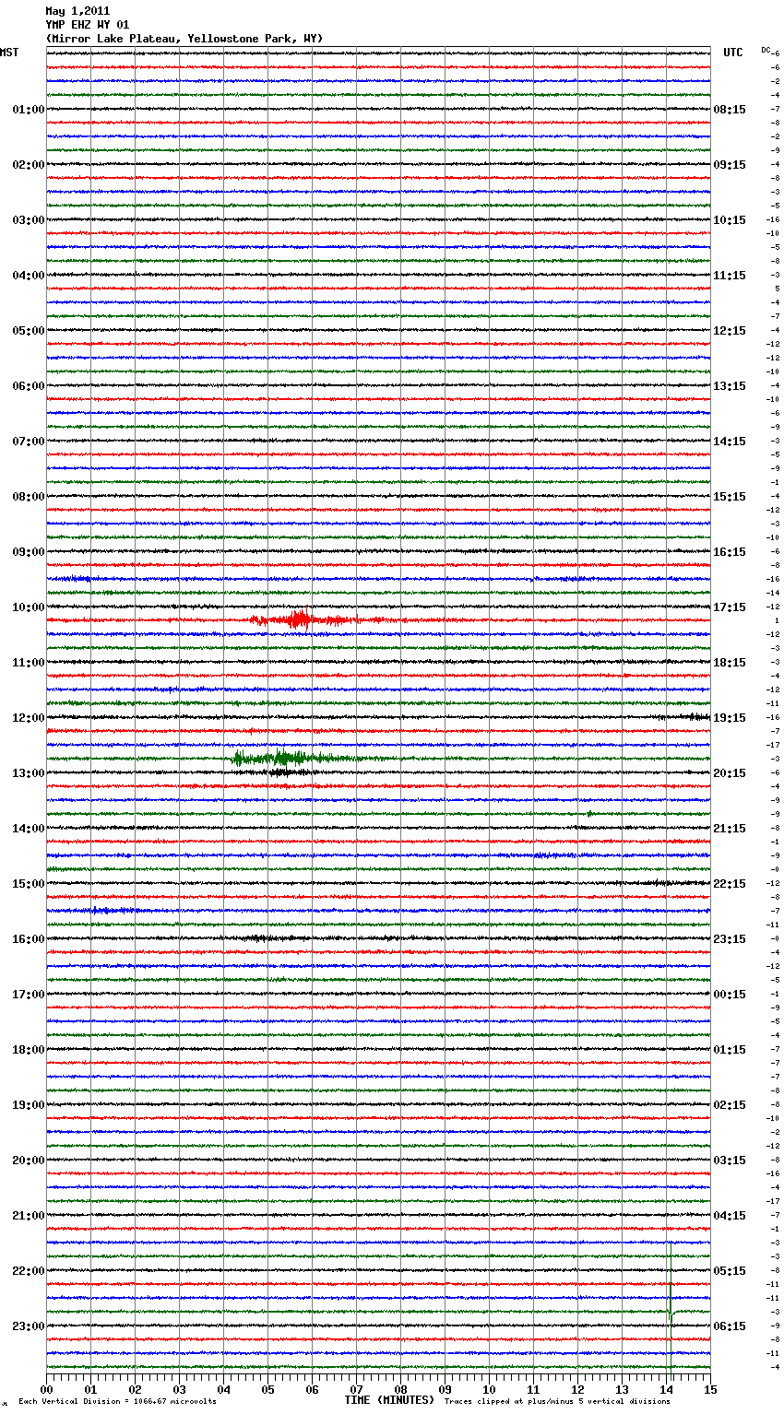Click the 01:15 UTC time label
Image resolution: width=784 pixels, height=1414 pixels.
click(x=730, y=1050)
